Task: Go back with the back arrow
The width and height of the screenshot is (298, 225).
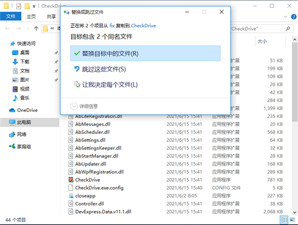Action: coord(7,28)
